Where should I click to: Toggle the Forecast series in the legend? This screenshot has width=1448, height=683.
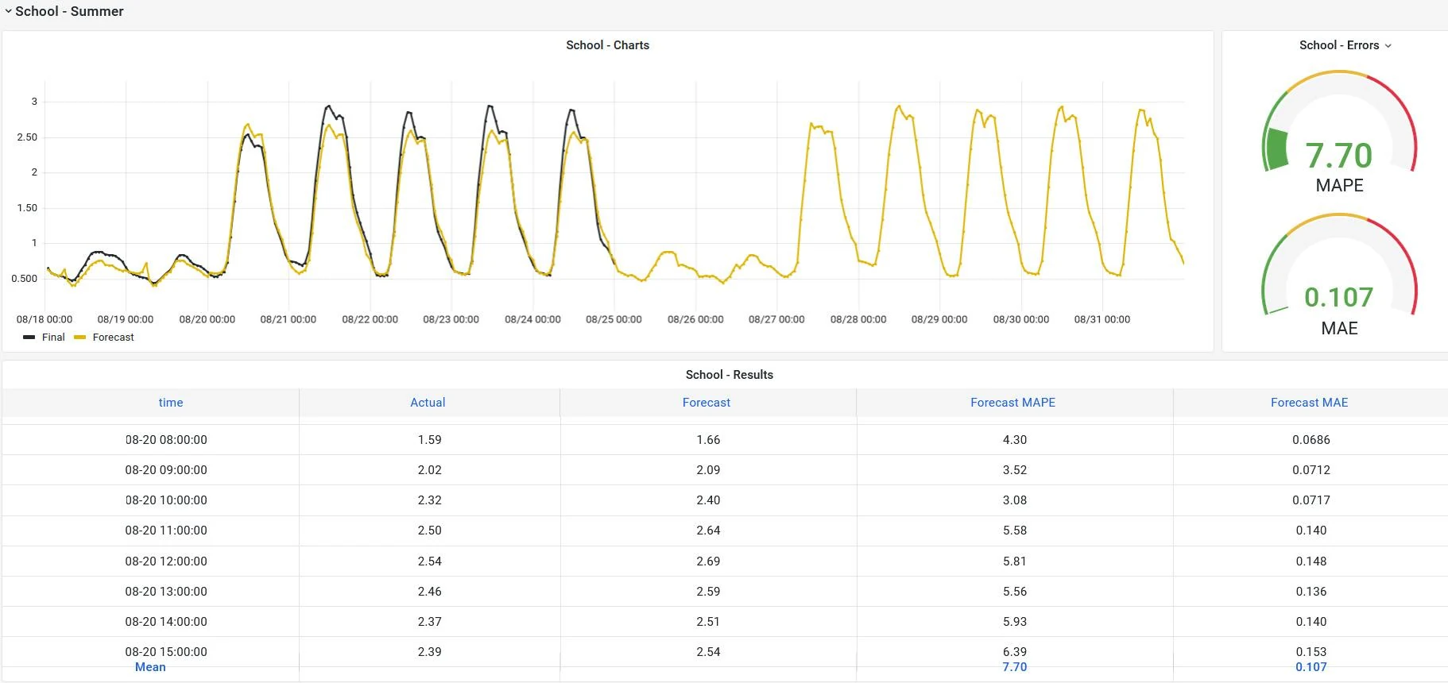coord(113,338)
